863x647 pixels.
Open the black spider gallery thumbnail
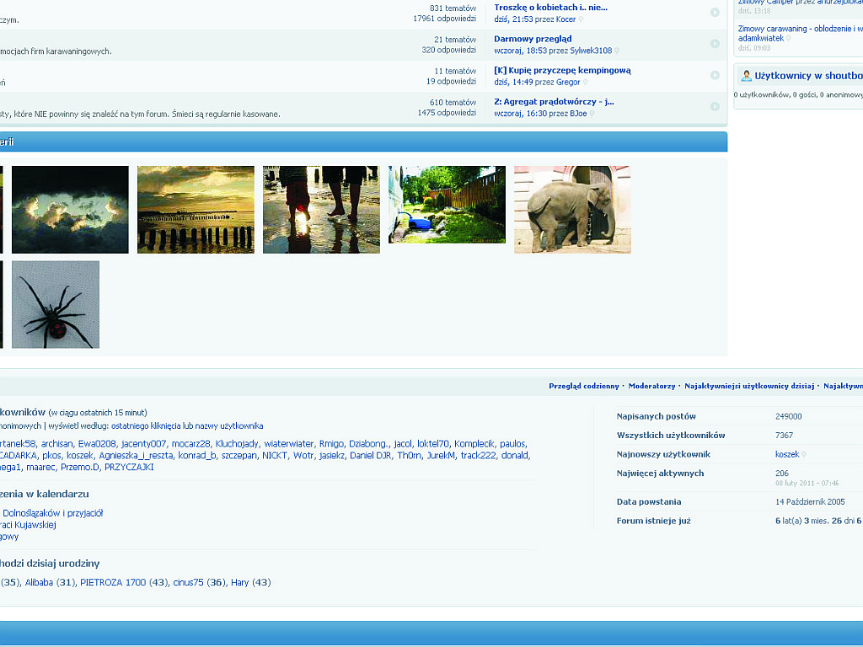point(56,304)
